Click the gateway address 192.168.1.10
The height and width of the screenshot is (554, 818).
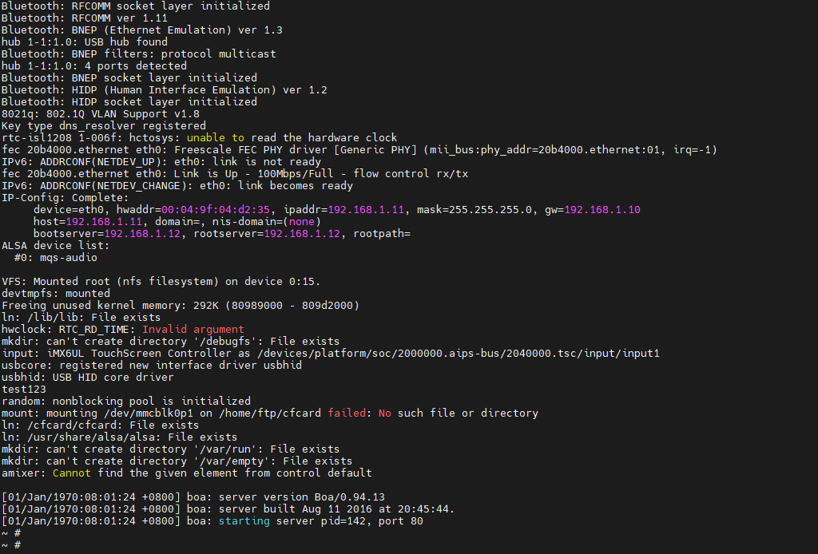[x=602, y=209]
